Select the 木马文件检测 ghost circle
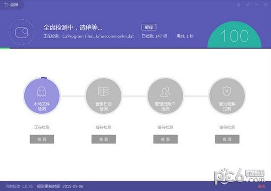 point(41,96)
